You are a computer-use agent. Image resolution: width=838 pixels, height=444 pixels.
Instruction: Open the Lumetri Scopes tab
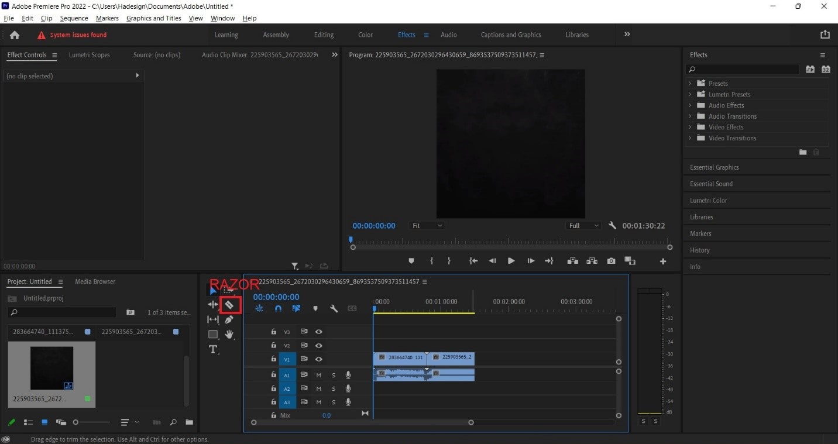(89, 55)
